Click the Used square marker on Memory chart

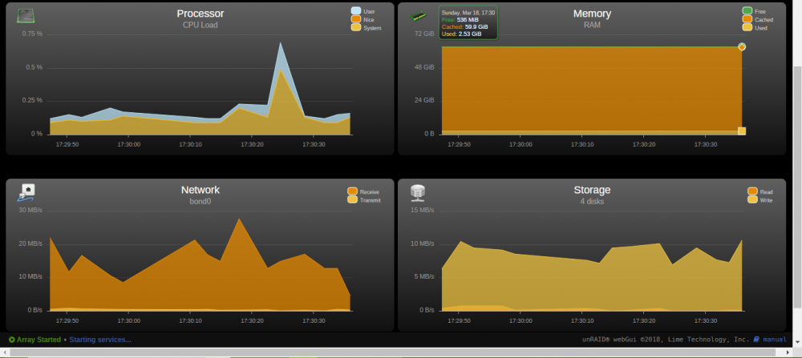742,131
